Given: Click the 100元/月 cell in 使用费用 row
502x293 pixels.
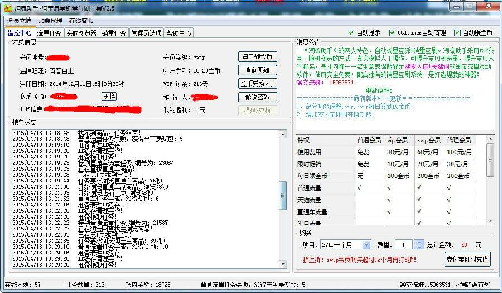Looking at the screenshot, I should coord(460,152).
